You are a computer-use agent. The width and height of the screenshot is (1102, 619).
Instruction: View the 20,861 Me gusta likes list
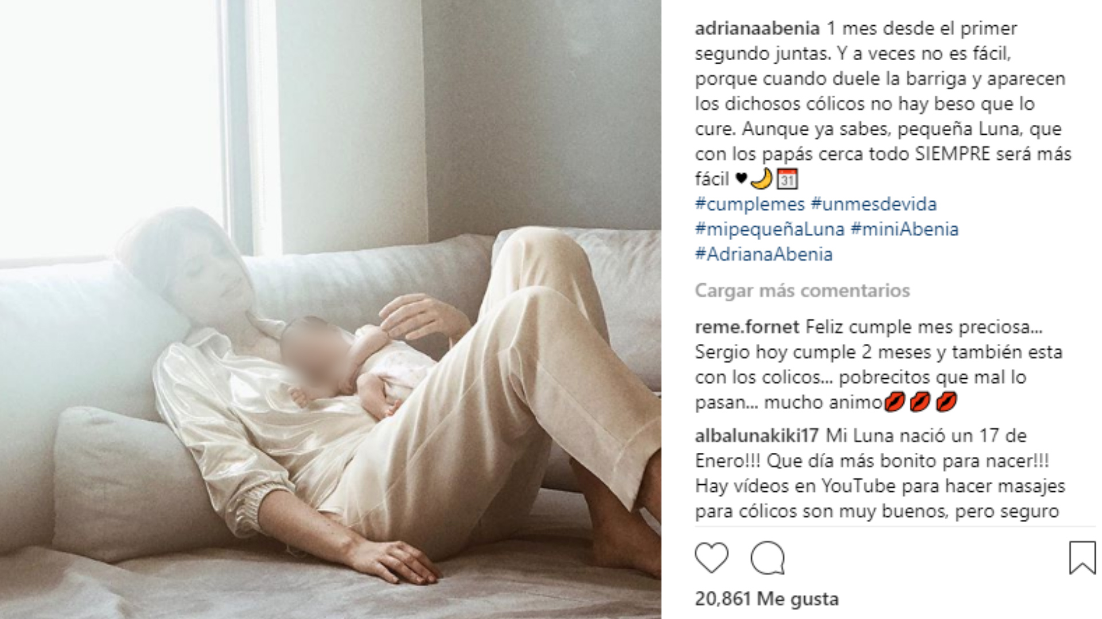click(x=767, y=599)
